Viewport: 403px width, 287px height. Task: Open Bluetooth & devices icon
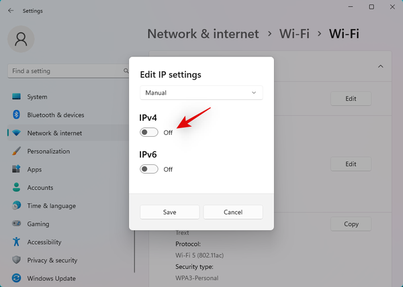click(x=16, y=115)
